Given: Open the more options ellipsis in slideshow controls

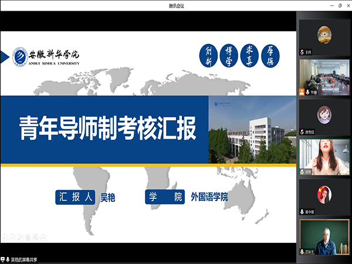Looking at the screenshot, I should (43, 238).
